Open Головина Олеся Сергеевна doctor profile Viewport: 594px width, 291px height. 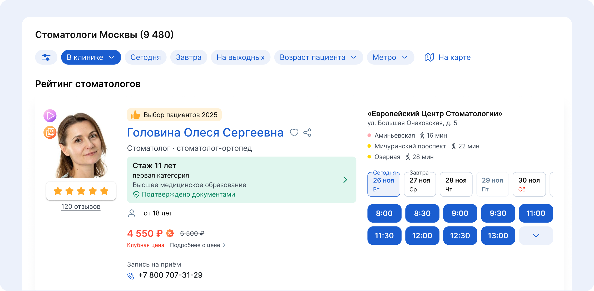(x=205, y=133)
